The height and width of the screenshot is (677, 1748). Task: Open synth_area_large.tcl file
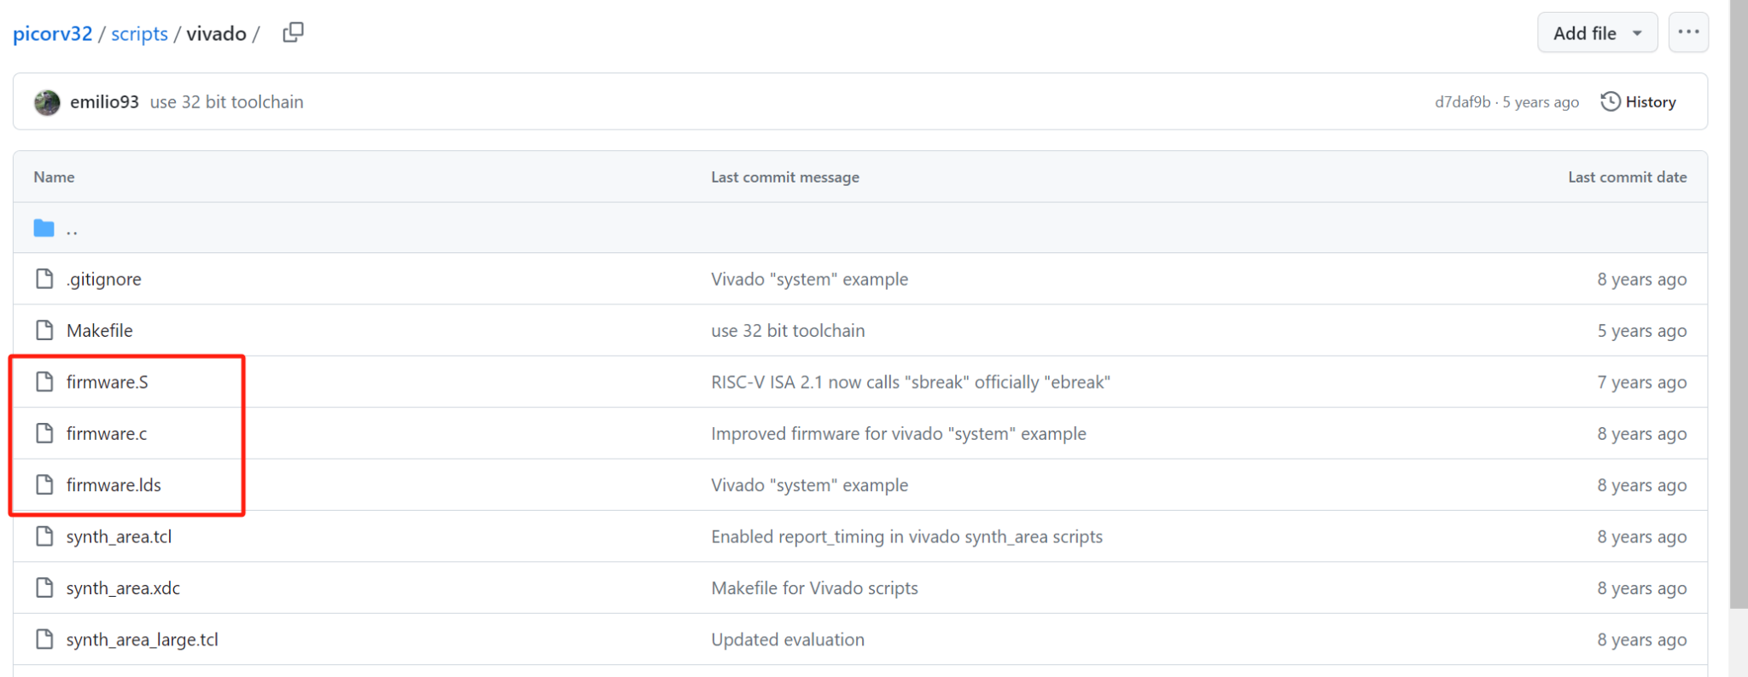(x=142, y=639)
